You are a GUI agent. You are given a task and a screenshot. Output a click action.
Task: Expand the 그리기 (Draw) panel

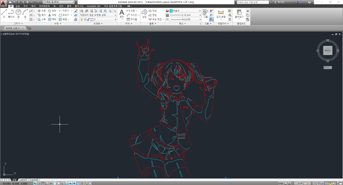click(x=18, y=24)
